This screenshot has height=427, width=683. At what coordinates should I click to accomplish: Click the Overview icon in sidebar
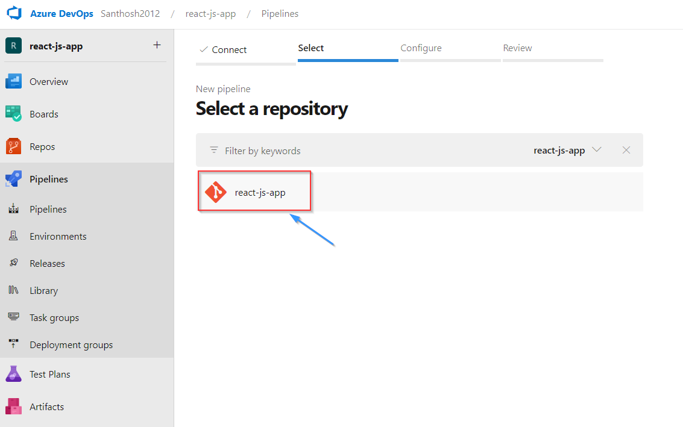13,81
